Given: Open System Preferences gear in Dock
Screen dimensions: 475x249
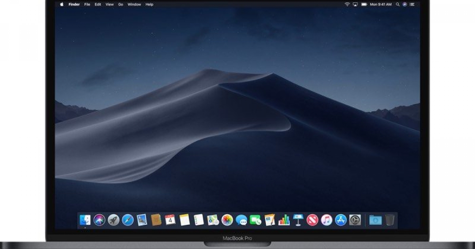Looking at the screenshot, I should click(x=355, y=220).
